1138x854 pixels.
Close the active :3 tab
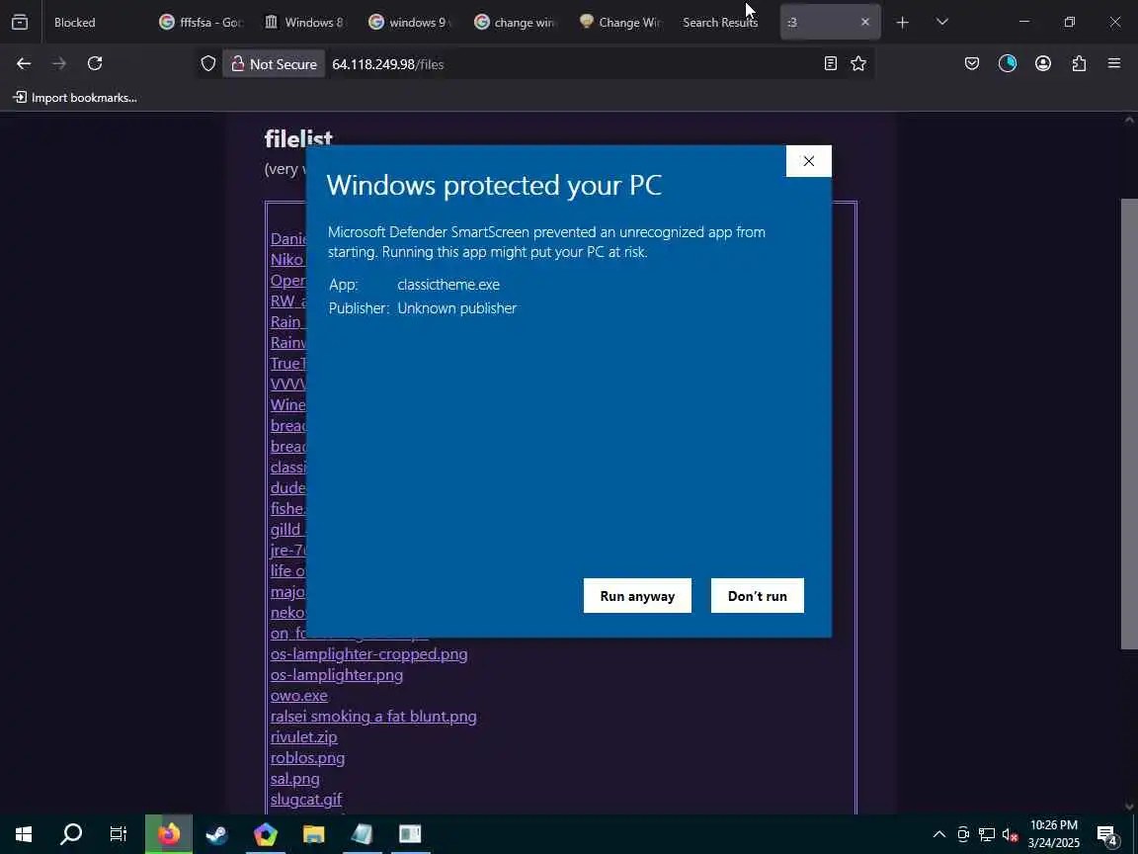tap(864, 23)
